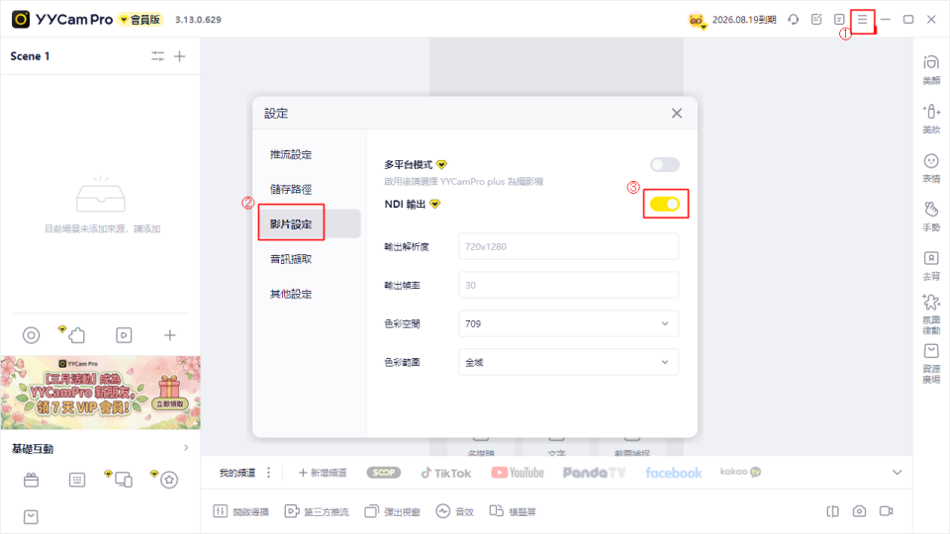Turn off the NDI 輸出 switch
The image size is (950, 534).
pos(665,204)
